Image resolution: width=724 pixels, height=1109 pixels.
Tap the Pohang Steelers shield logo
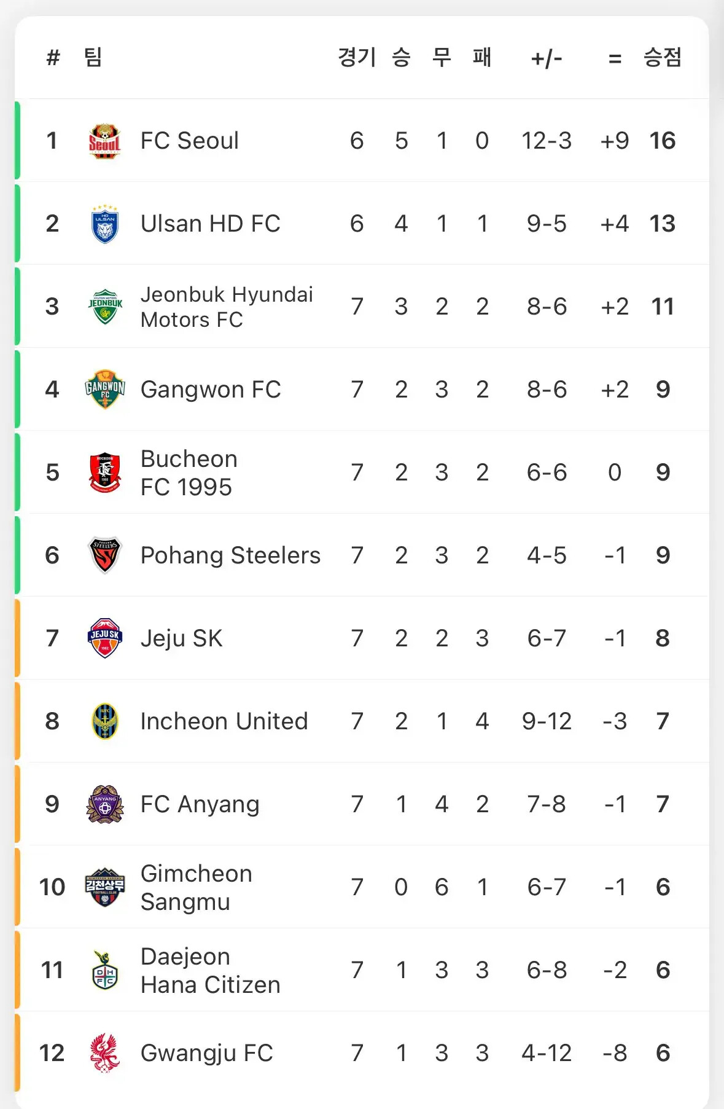105,555
